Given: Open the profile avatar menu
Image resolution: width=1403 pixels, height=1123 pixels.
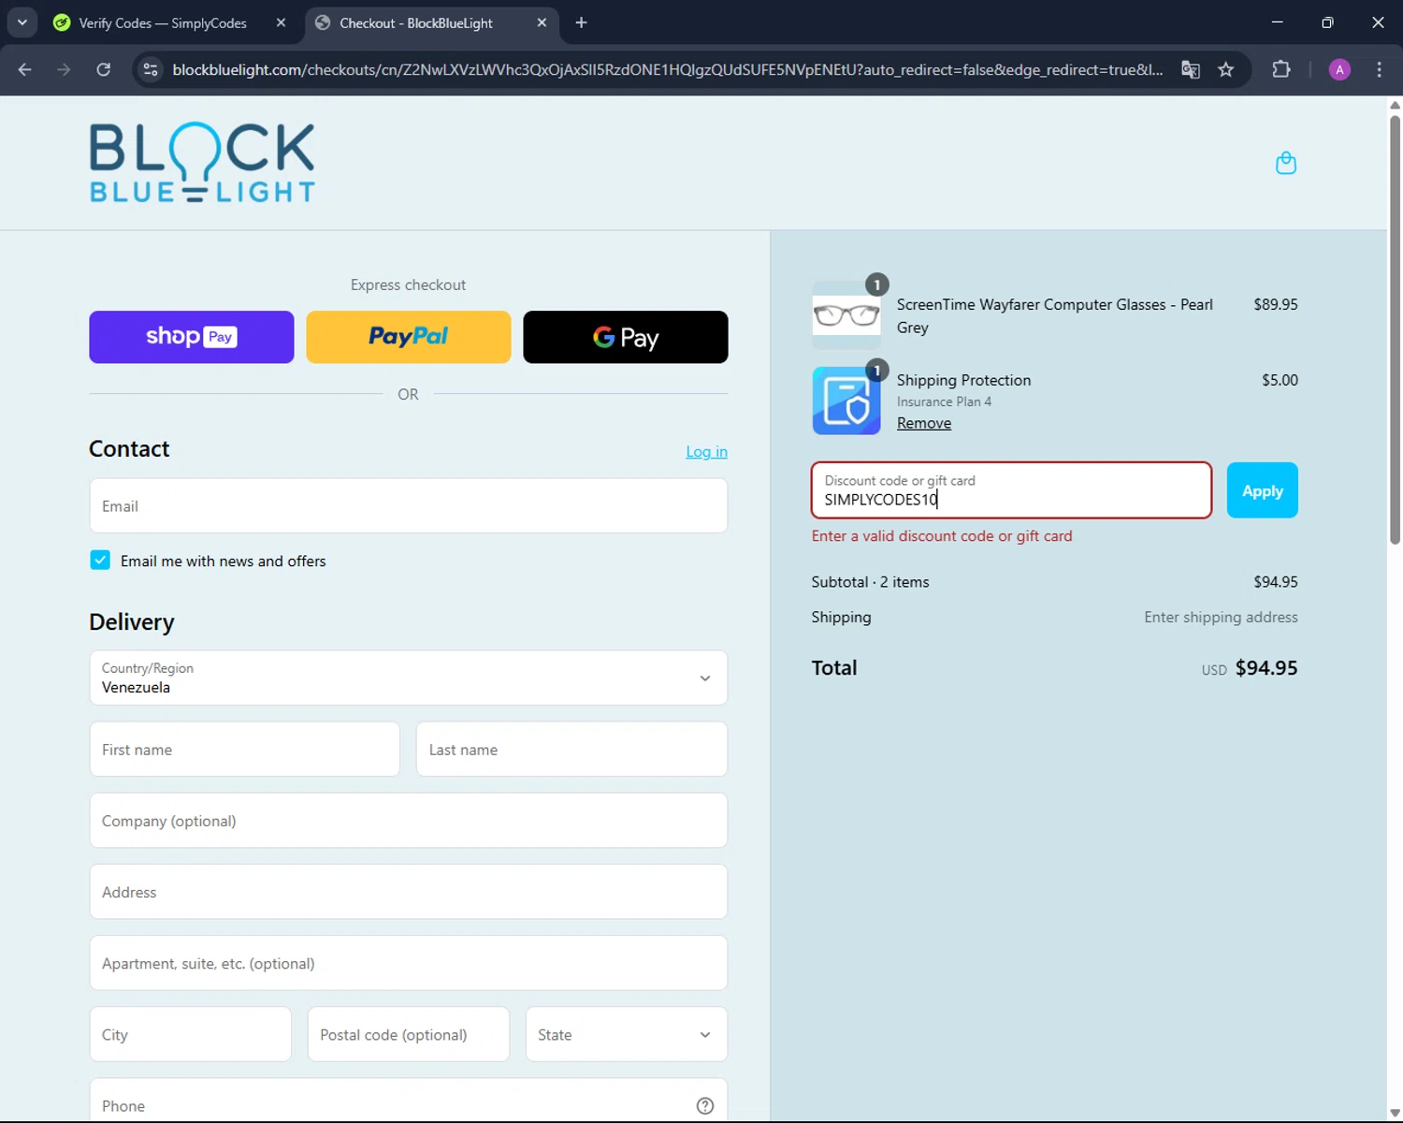Looking at the screenshot, I should click(x=1339, y=69).
